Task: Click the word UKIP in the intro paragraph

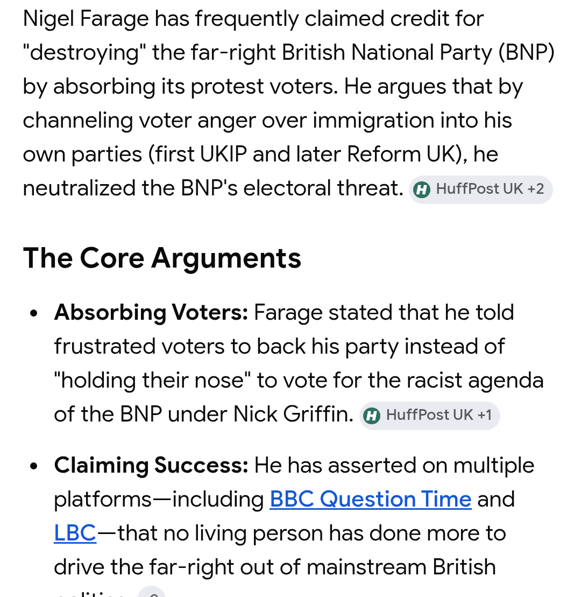Action: point(223,154)
